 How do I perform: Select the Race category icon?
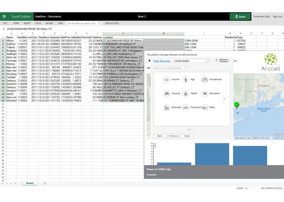click(205, 108)
